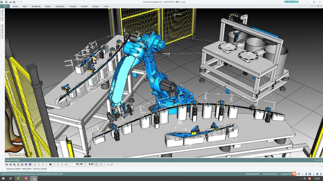Open the Operation ribbon tab
The width and height of the screenshot is (323, 181).
pyautogui.click(x=60, y=6)
